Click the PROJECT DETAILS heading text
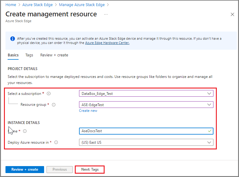The image size is (239, 177). pyautogui.click(x=23, y=69)
